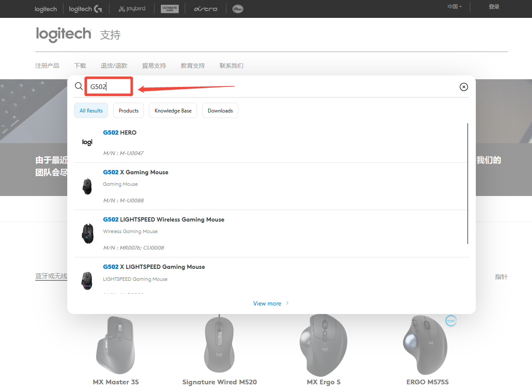Clear the search with the X icon
This screenshot has height=389, width=532.
tap(463, 87)
